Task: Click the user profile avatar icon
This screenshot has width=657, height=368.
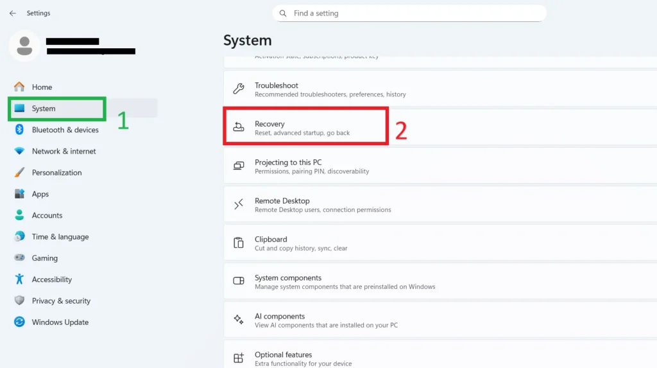Action: point(24,46)
